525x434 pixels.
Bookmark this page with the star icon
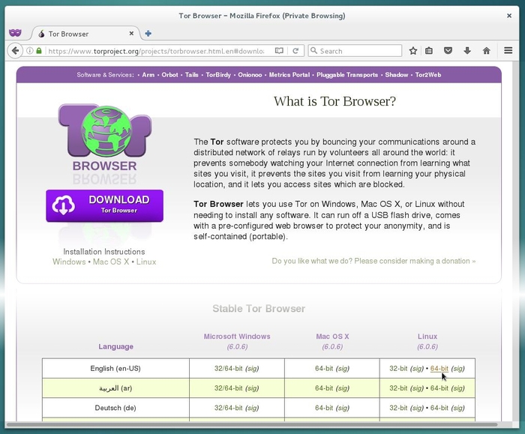click(412, 51)
